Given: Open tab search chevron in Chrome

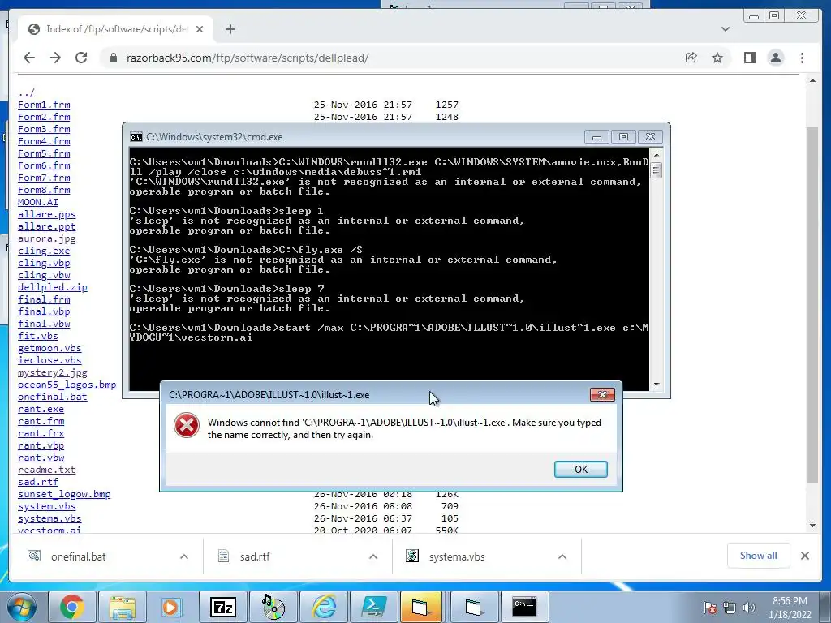Looking at the screenshot, I should click(x=726, y=29).
